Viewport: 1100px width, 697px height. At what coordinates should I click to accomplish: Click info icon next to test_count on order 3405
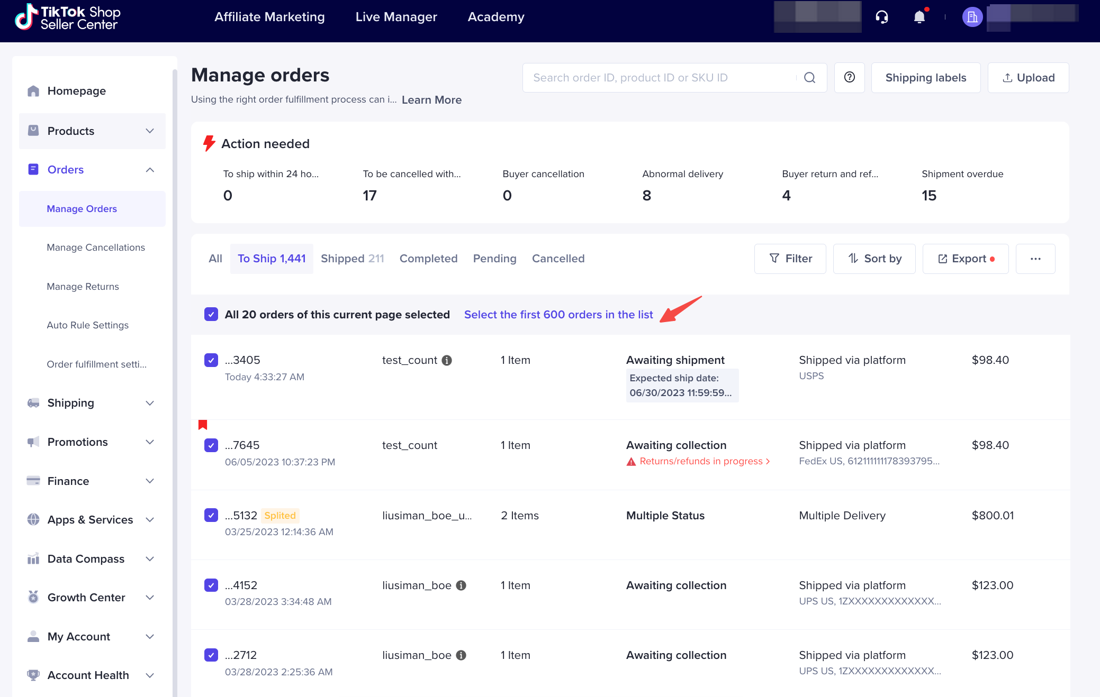447,360
